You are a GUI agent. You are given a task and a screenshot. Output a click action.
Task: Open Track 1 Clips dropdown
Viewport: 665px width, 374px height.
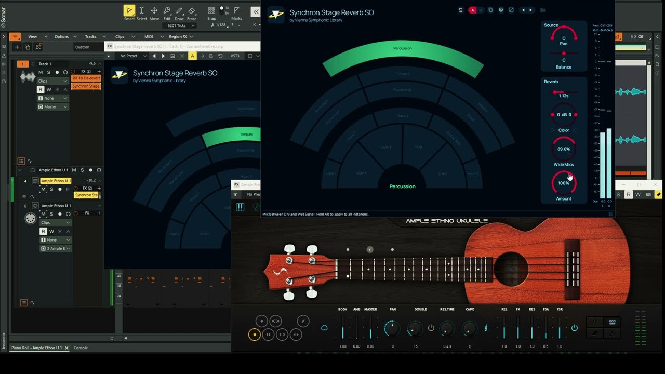coord(53,81)
